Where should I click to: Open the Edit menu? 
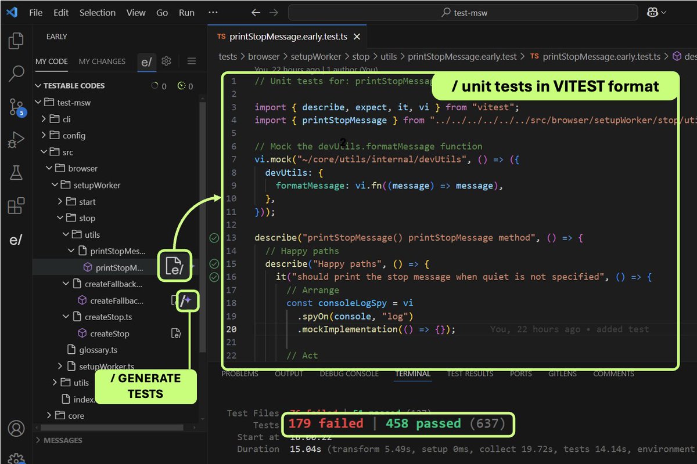tap(61, 12)
